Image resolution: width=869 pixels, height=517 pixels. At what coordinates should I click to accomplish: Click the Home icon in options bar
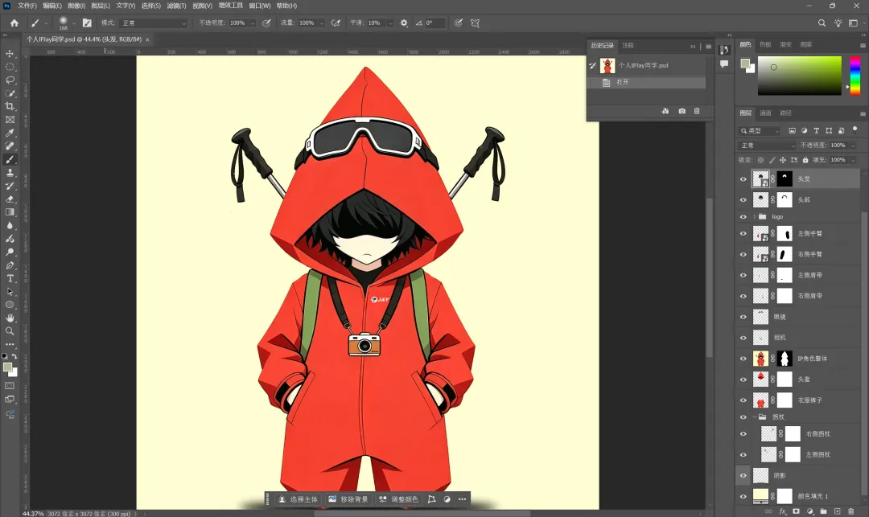14,23
